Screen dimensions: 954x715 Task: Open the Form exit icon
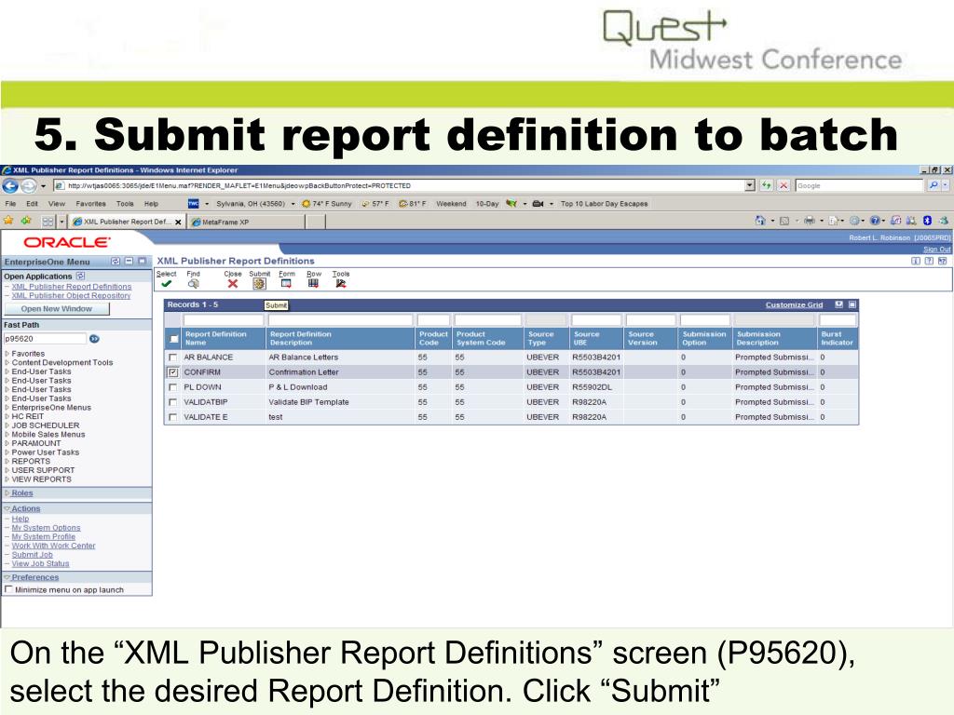point(286,284)
